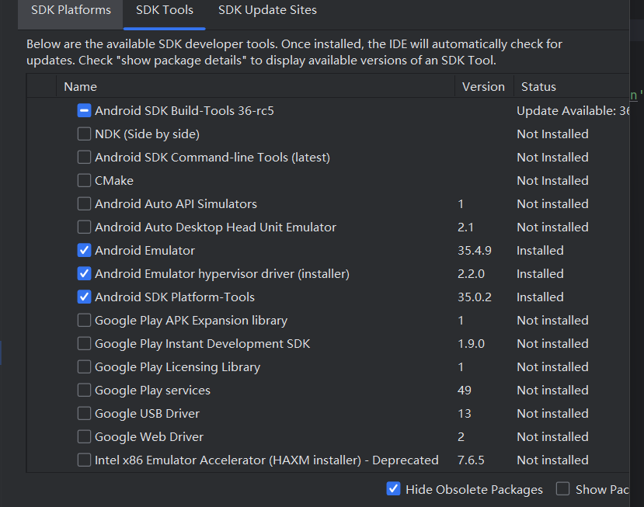Screen dimensions: 644x507
Task: Select Intel x86 Emulator Accelerator (HAXM installer)
Action: pyautogui.click(x=85, y=460)
